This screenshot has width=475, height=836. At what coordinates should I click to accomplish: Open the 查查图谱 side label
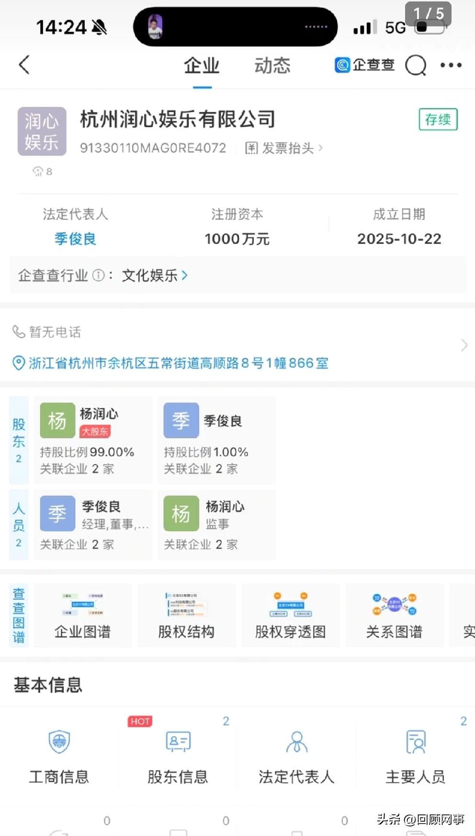pos(19,616)
